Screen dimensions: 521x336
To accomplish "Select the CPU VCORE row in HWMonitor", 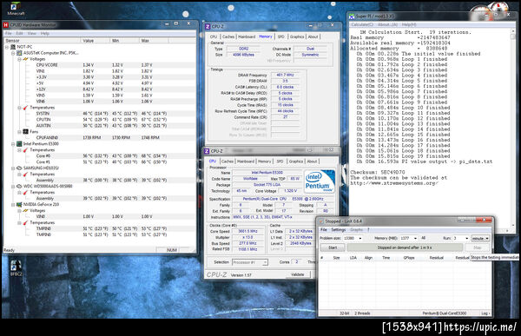I will 99,65.
